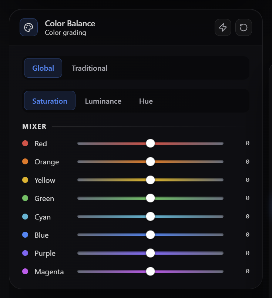Click the magenta color dot
272x298 pixels.
[25, 271]
